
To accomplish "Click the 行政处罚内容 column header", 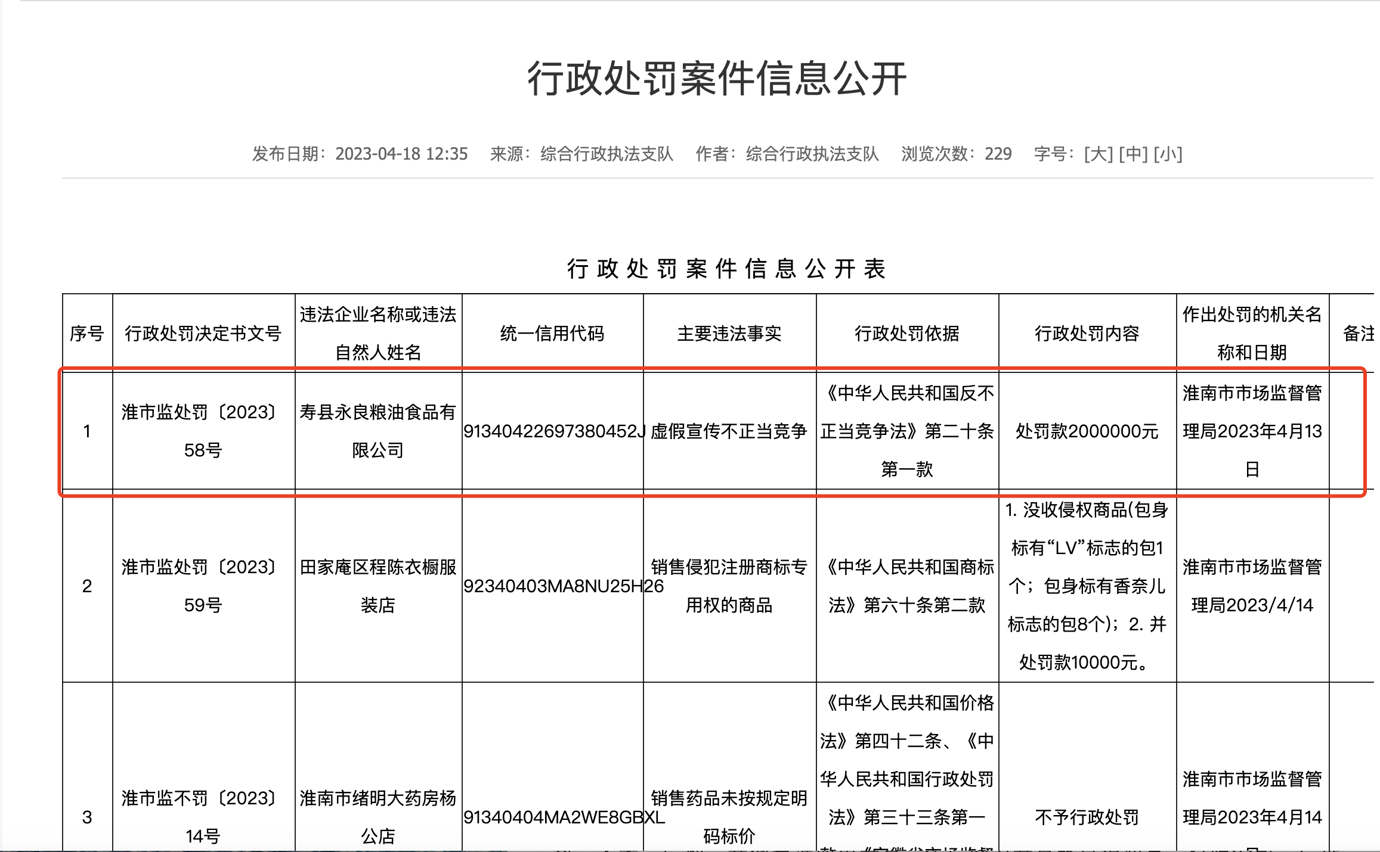I will [1087, 333].
